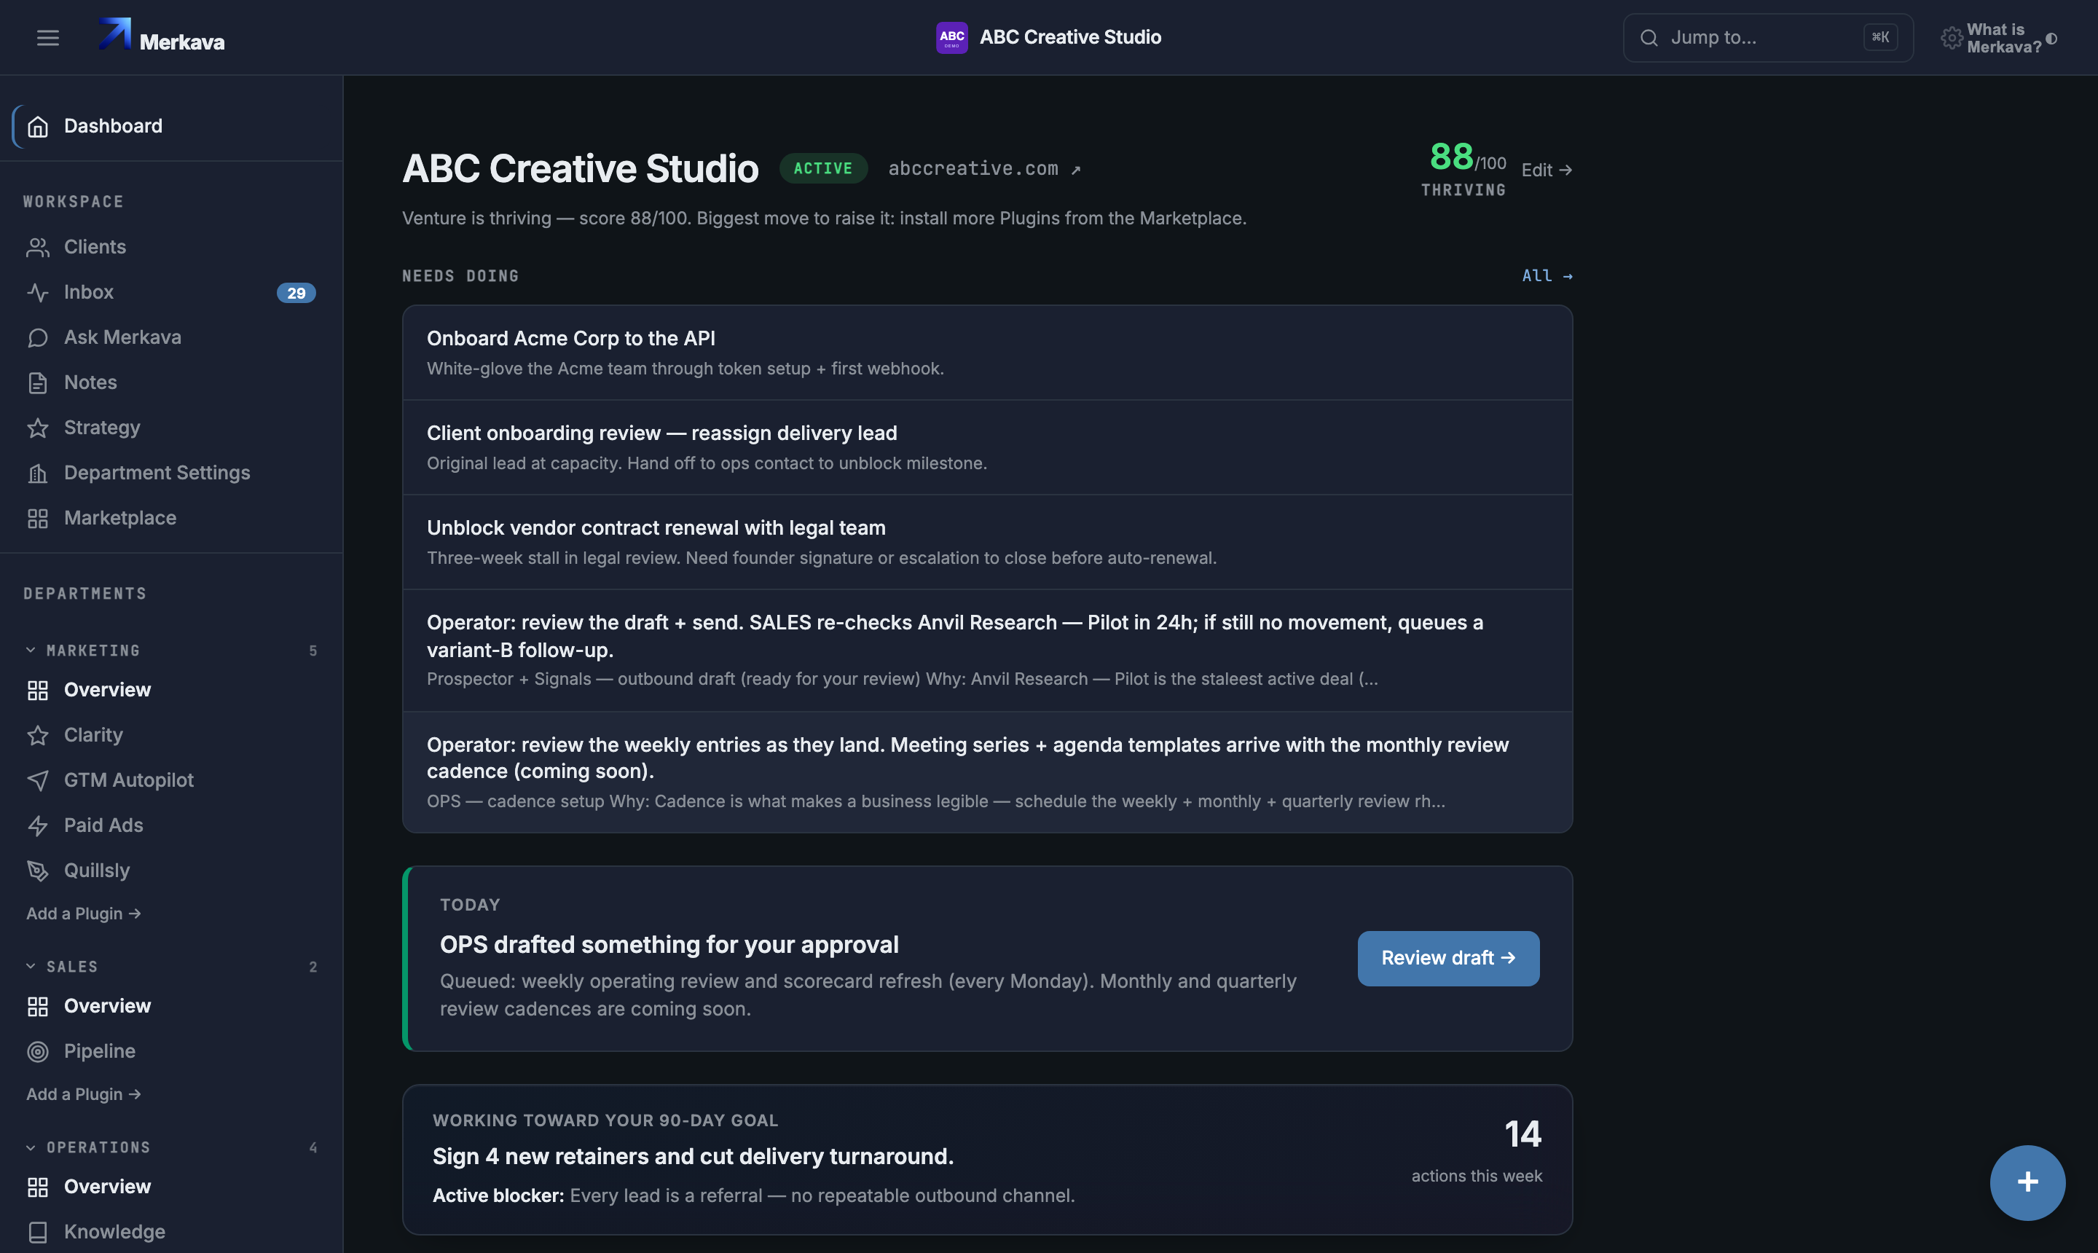Click Add a Plugin under Sales
Image resolution: width=2098 pixels, height=1253 pixels.
tap(84, 1094)
